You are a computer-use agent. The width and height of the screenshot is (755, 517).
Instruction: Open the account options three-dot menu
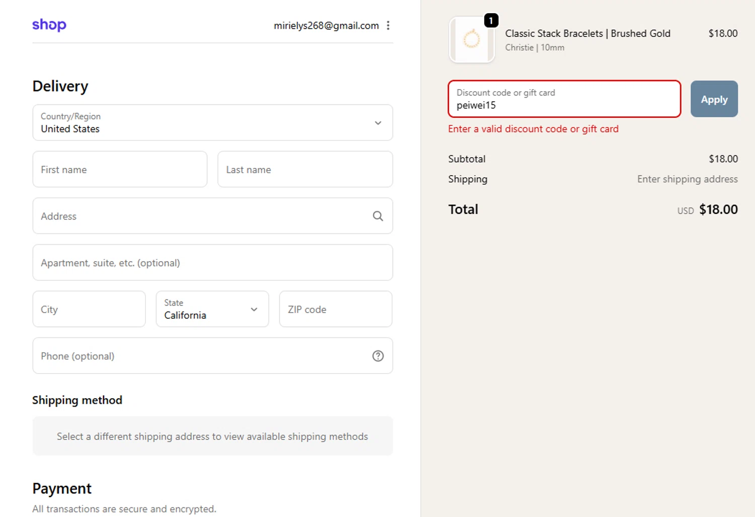(x=388, y=26)
